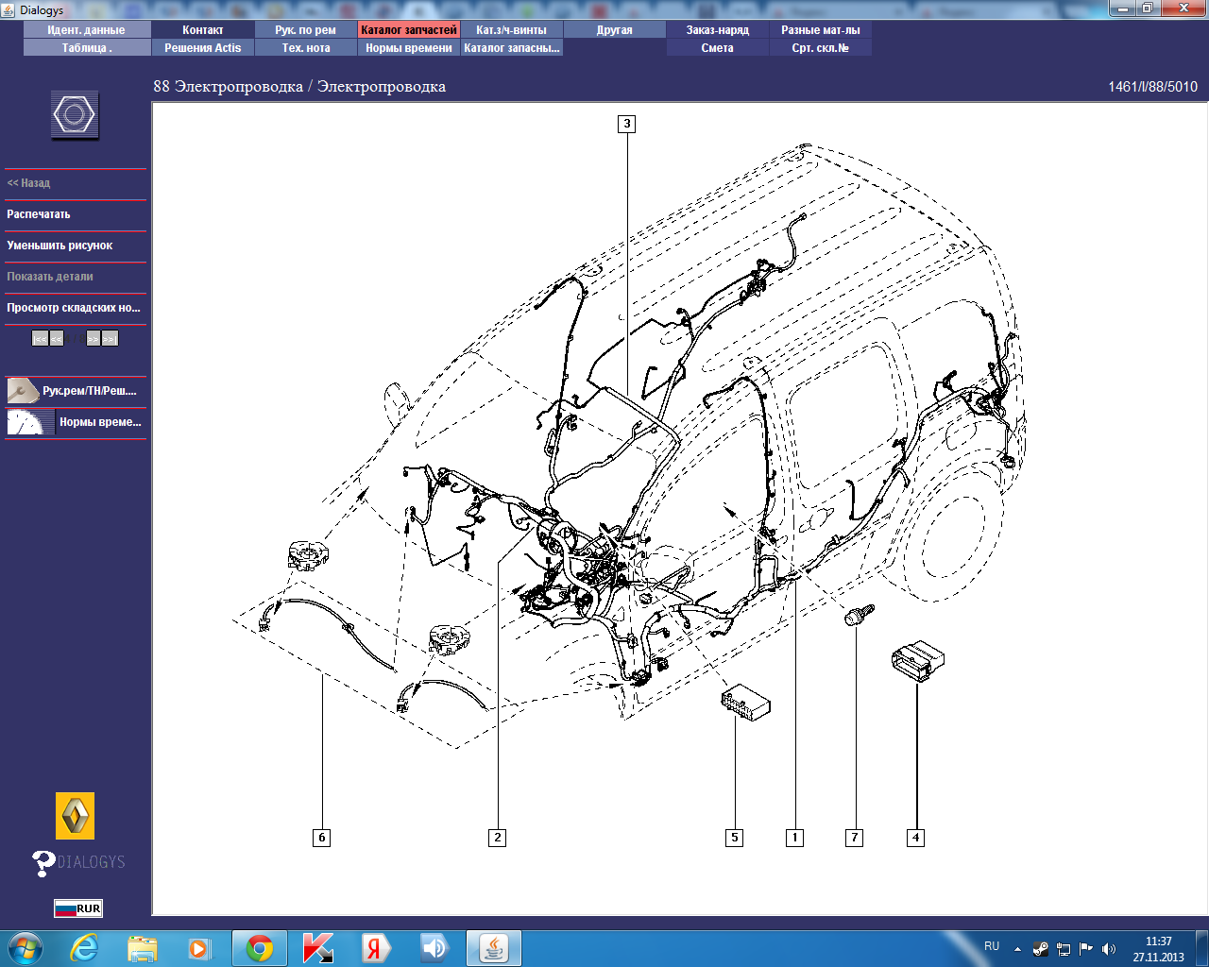Open the Кат.з/ч-винты tab

(x=512, y=30)
